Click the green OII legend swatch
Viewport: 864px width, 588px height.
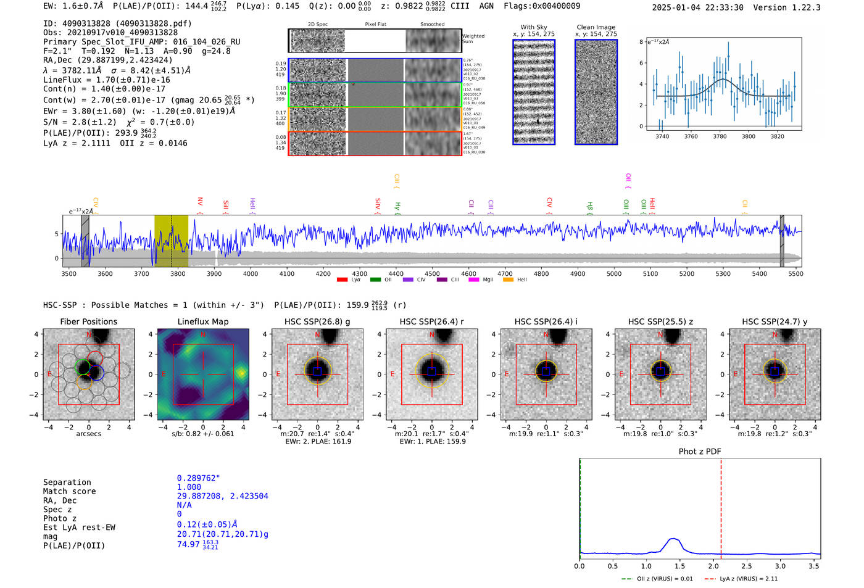(375, 280)
